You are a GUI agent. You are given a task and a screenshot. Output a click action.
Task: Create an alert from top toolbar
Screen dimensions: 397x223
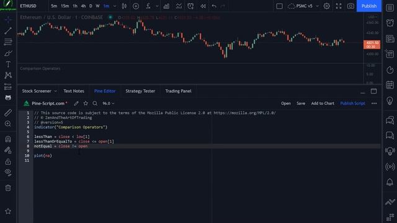(x=190, y=6)
